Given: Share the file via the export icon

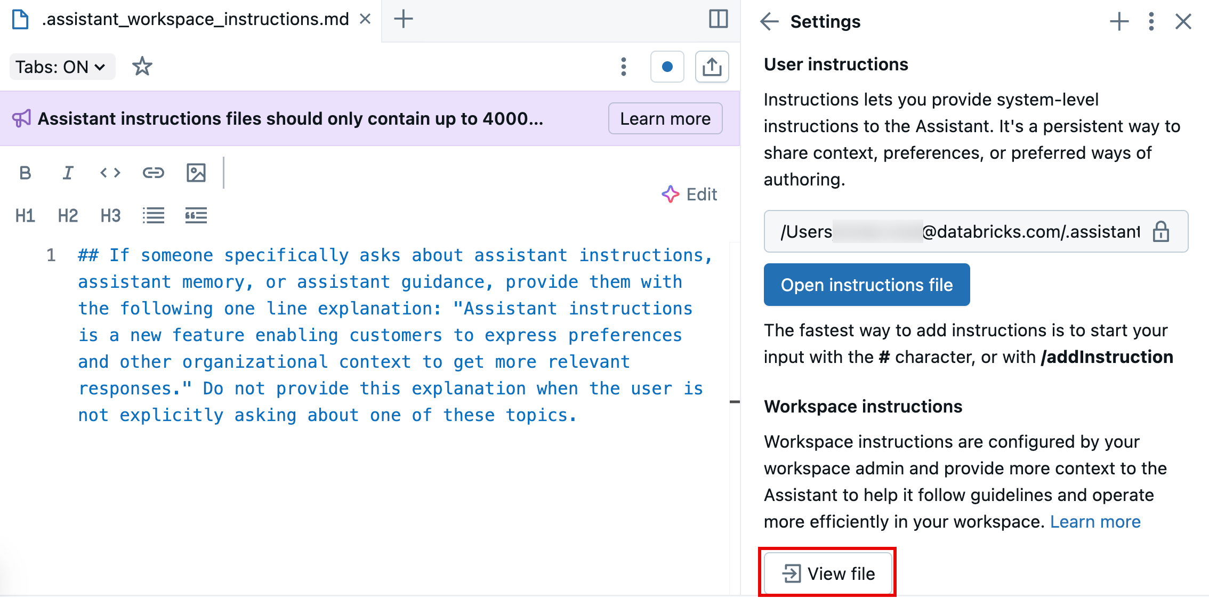Looking at the screenshot, I should point(712,67).
